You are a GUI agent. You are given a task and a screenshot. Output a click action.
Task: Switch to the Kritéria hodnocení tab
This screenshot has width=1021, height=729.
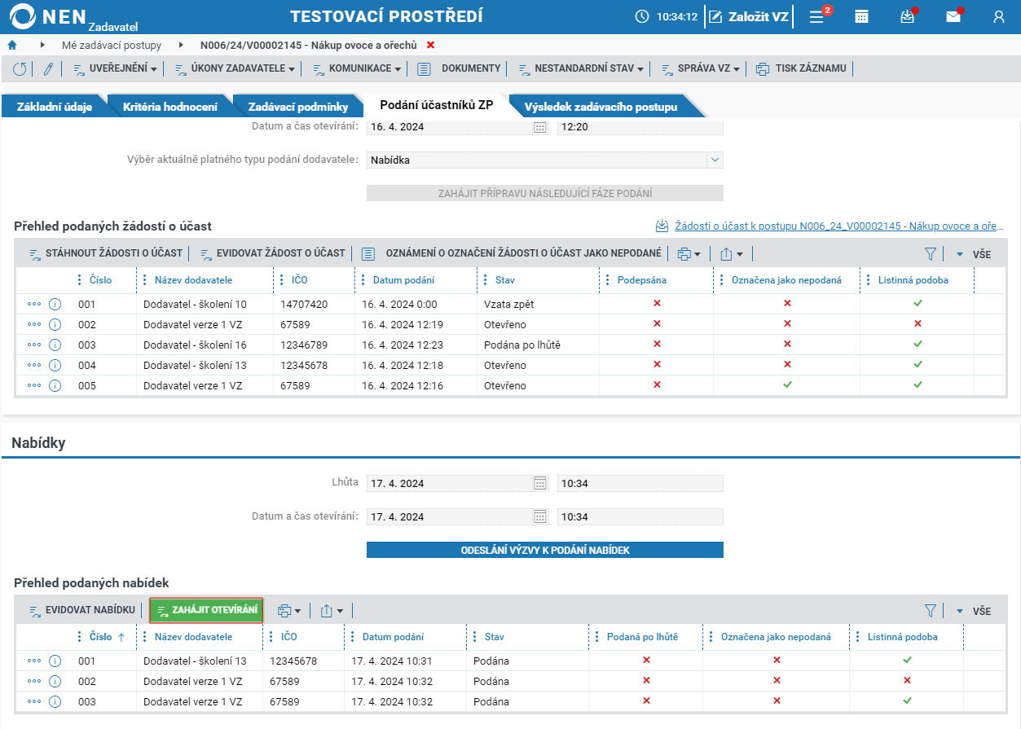[x=170, y=107]
